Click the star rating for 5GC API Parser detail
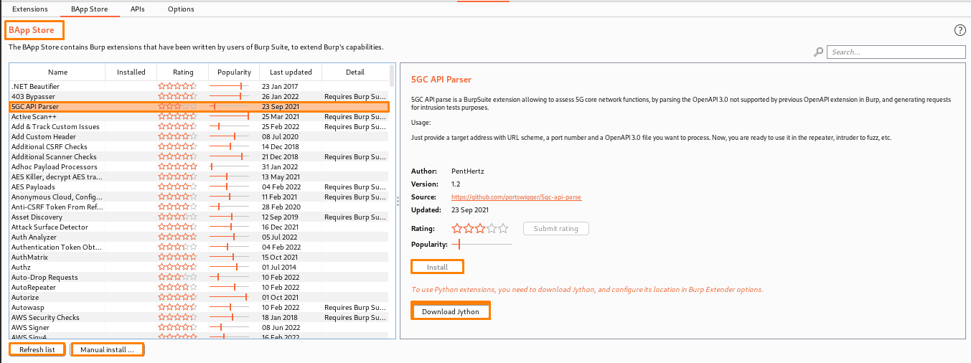The image size is (971, 363). tap(479, 228)
